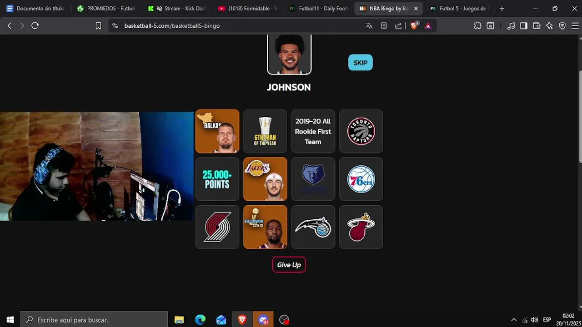Screen dimensions: 582x327
Task: Switch to Futbol 5 - Juegos tab
Action: tap(459, 9)
